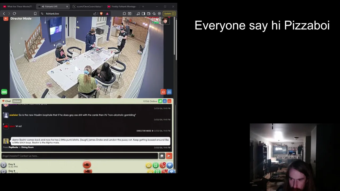The width and height of the screenshot is (340, 191).
Task: Click the green round magnet icon
Action: tap(155, 166)
